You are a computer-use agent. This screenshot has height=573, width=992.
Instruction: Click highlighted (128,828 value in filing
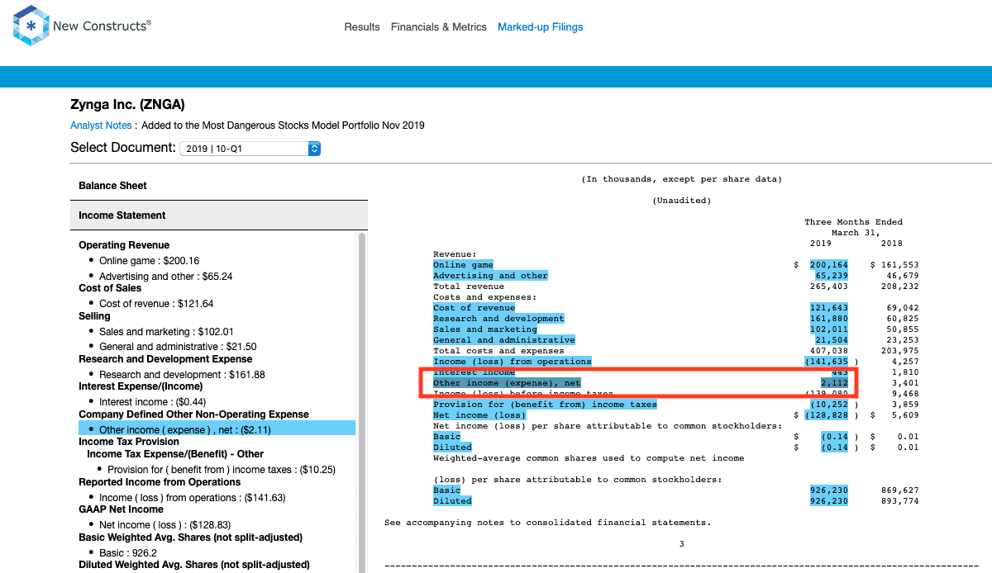(827, 415)
